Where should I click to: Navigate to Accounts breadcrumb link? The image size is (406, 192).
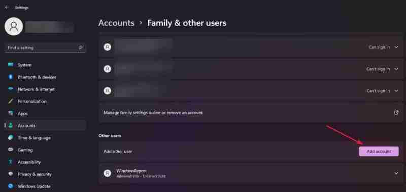(x=116, y=23)
